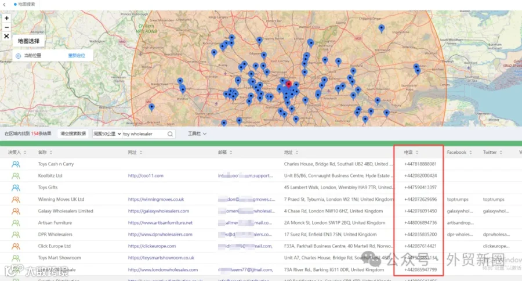Screen dimensions: 522x281
Task: Open the winningmoves.co.uk link
Action: 156,199
